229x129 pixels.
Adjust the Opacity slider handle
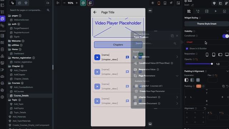pyautogui.click(x=212, y=64)
